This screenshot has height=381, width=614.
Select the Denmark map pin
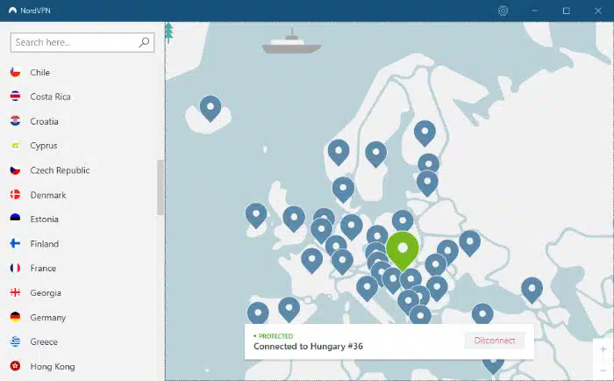pyautogui.click(x=343, y=190)
